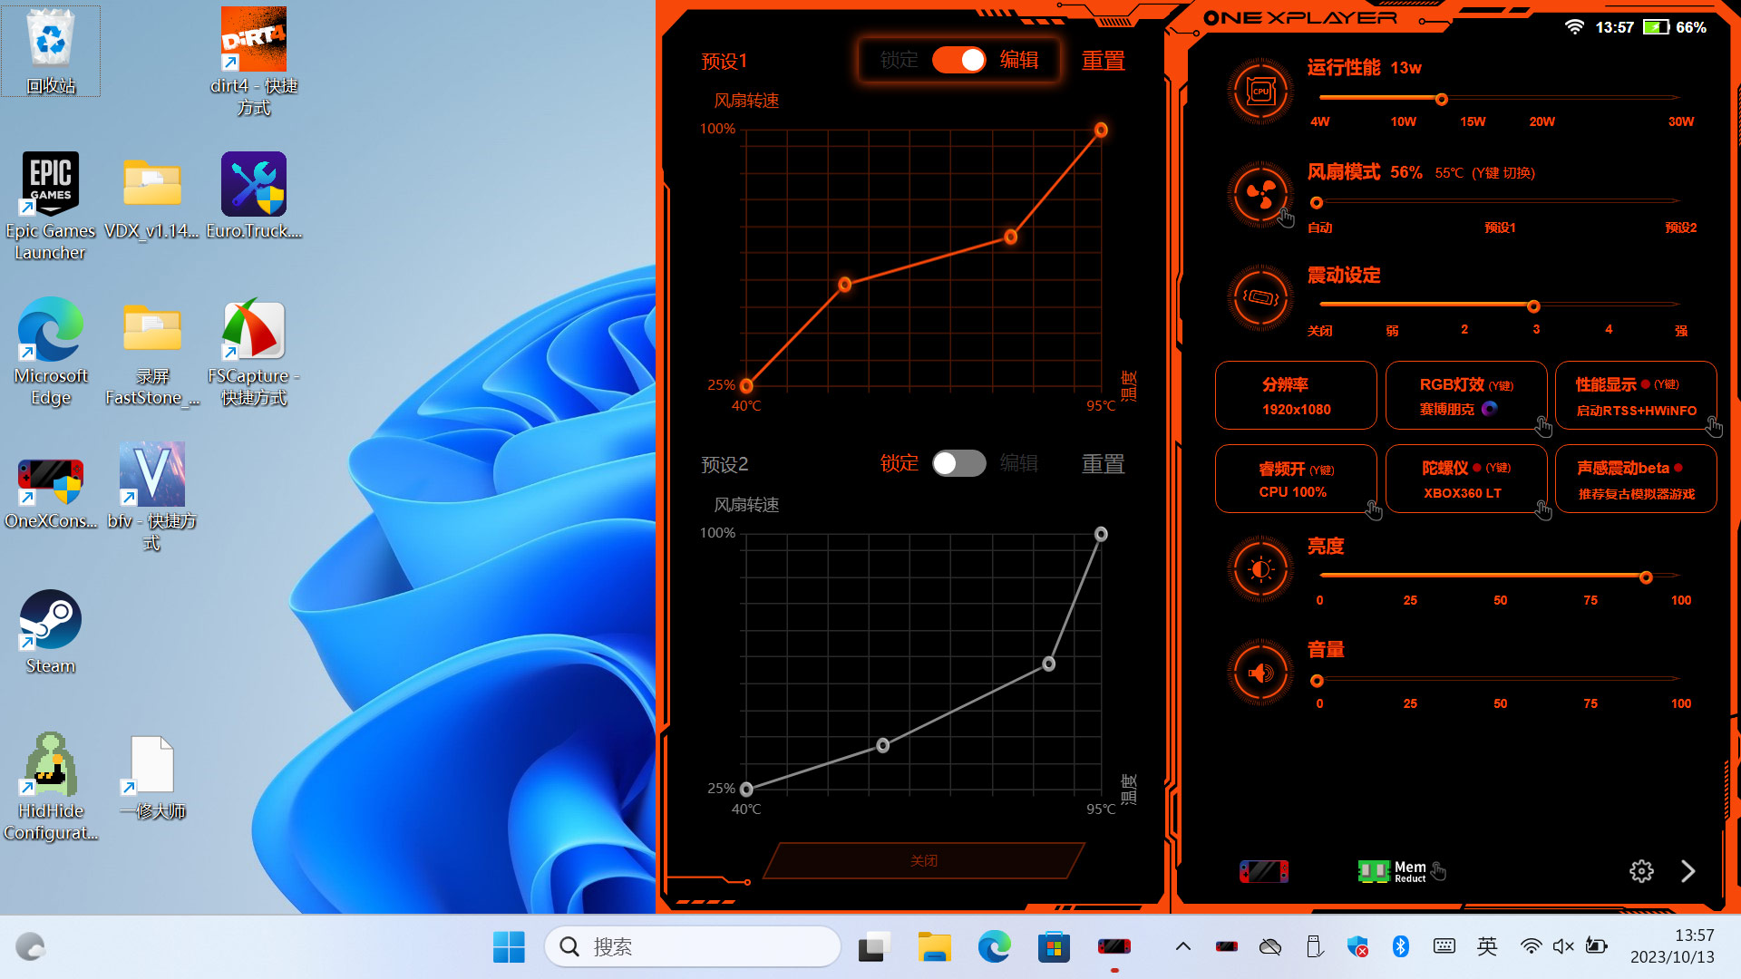1741x979 pixels.
Task: Click the 关闭 button below fan curves
Action: point(924,860)
